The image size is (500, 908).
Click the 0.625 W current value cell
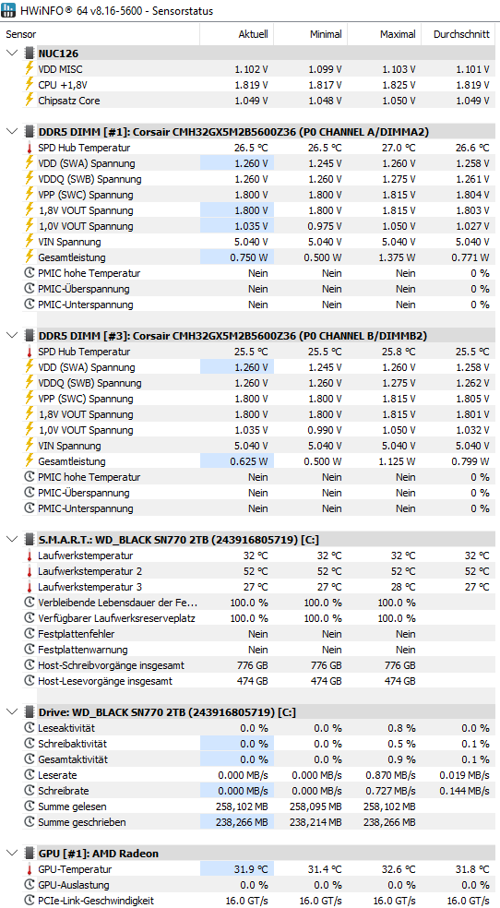click(x=237, y=461)
